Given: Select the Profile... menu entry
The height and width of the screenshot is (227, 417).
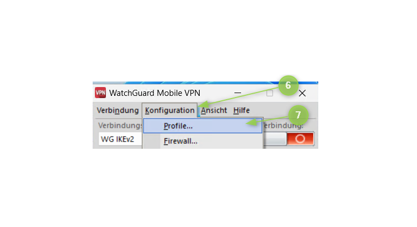Looking at the screenshot, I should coord(202,126).
